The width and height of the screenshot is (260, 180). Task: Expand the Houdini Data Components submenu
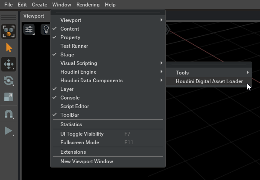pos(108,81)
